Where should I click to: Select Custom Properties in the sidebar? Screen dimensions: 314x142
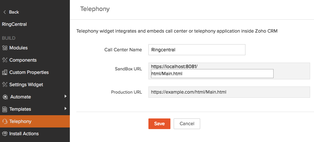coord(29,72)
